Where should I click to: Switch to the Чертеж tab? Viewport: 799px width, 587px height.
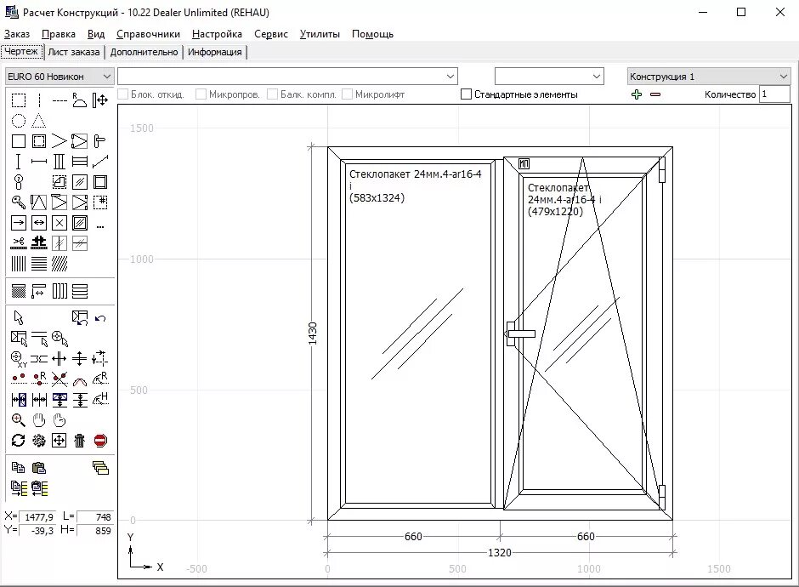coord(21,52)
